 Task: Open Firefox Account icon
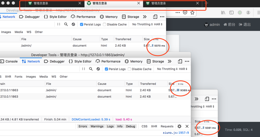248,13
